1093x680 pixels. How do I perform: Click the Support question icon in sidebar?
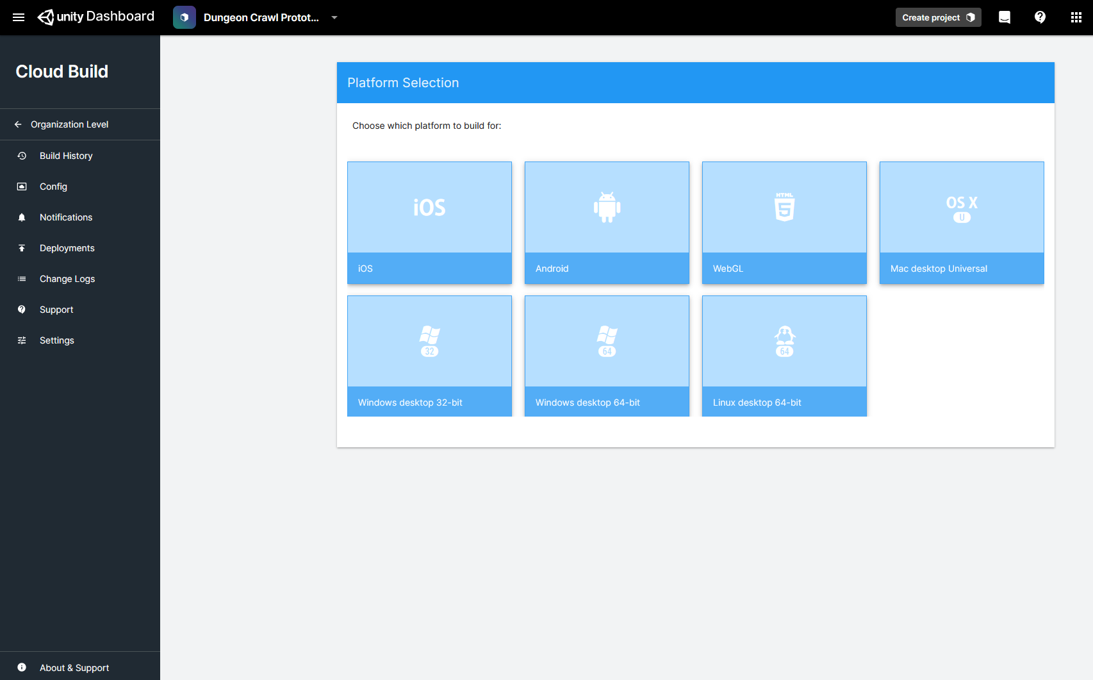(x=22, y=310)
